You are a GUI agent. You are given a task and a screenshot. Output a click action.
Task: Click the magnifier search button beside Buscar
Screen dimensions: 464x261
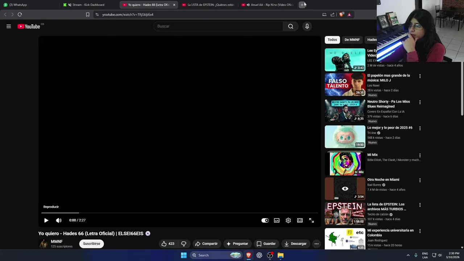[291, 26]
